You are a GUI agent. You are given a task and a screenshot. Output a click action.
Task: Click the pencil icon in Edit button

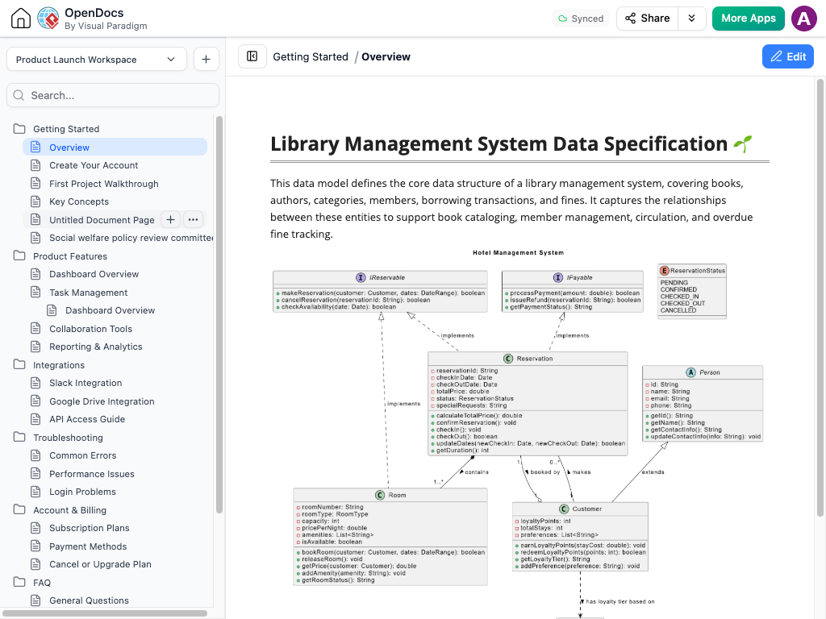point(776,56)
